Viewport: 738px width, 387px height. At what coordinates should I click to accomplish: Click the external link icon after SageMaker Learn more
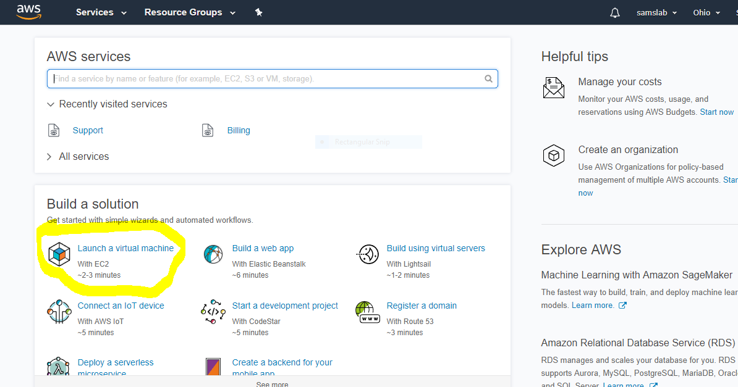(x=622, y=305)
